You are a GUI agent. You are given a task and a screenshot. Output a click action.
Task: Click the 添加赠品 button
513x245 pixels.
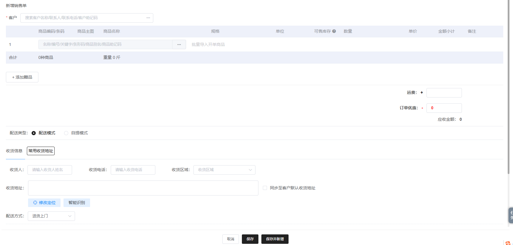coord(22,77)
